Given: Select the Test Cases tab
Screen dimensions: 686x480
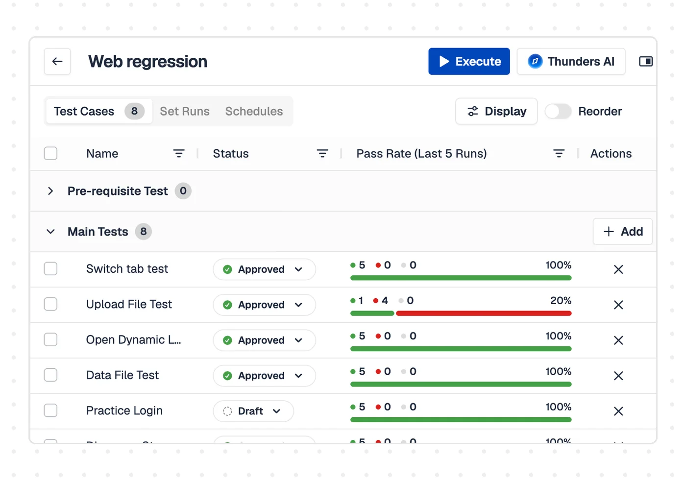Looking at the screenshot, I should point(98,111).
